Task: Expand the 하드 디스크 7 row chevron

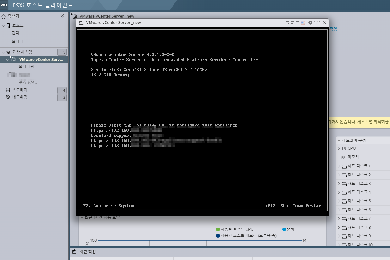Action: click(339, 219)
